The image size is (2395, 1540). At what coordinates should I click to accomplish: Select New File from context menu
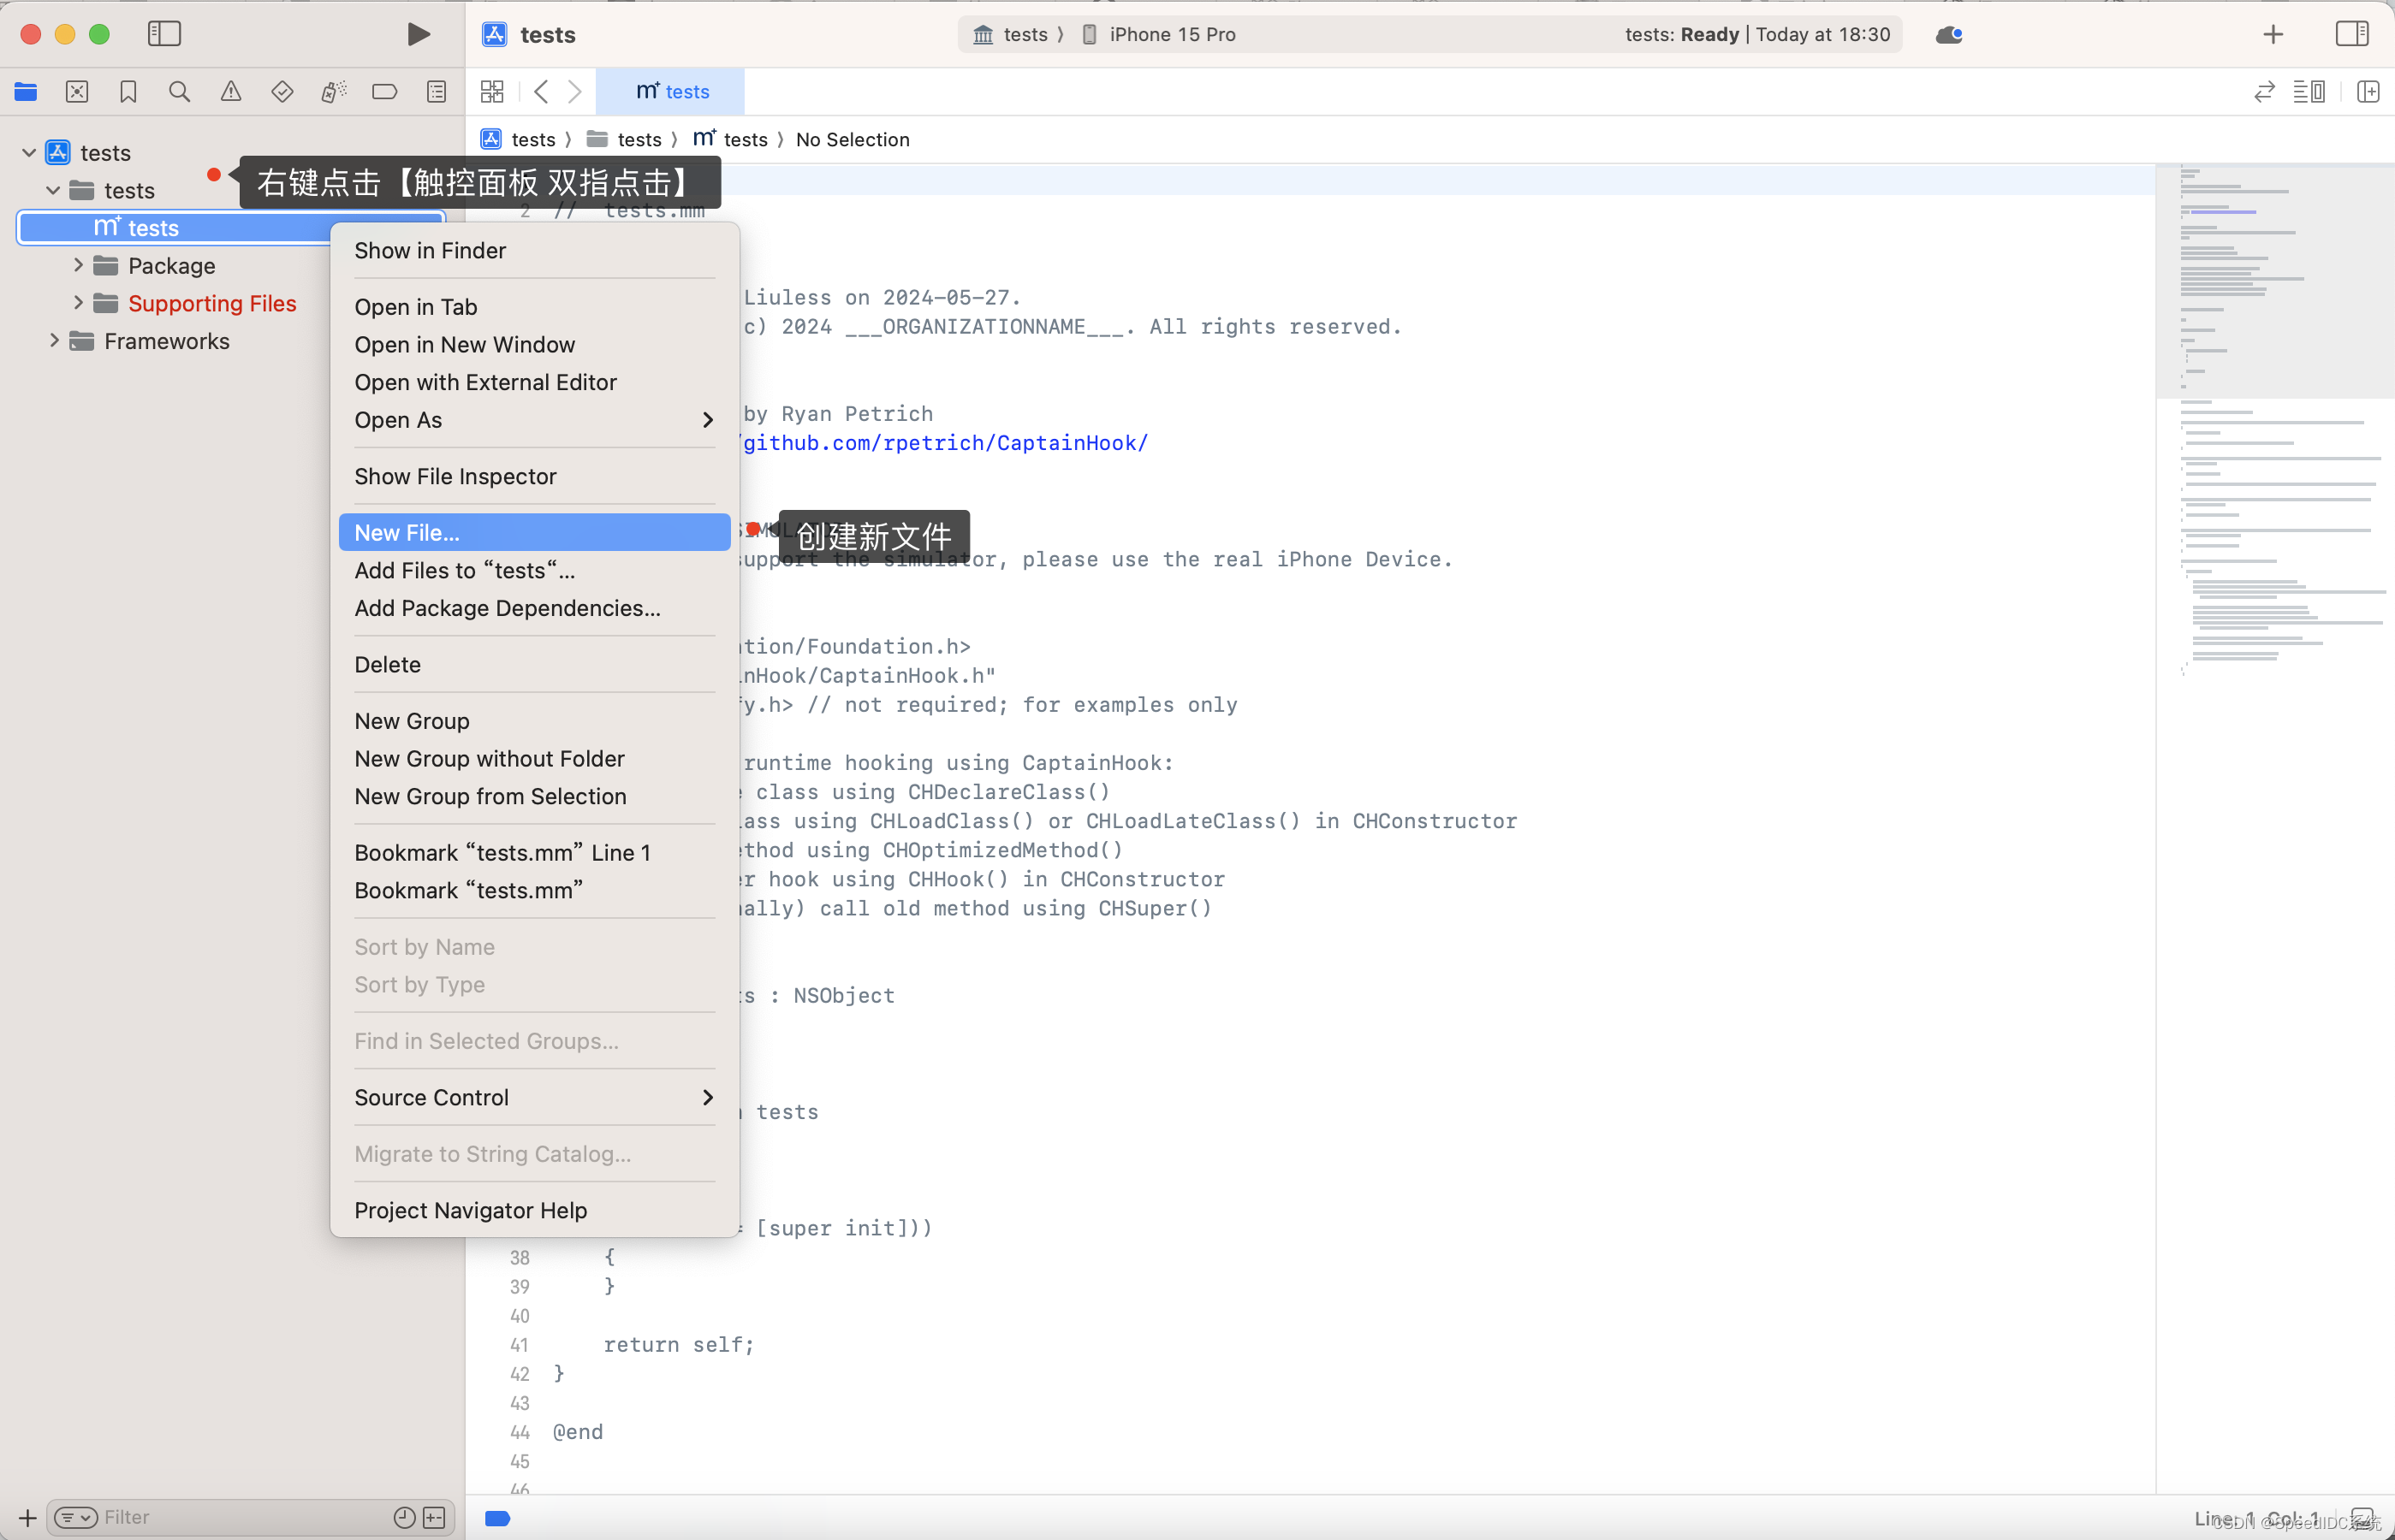(407, 532)
